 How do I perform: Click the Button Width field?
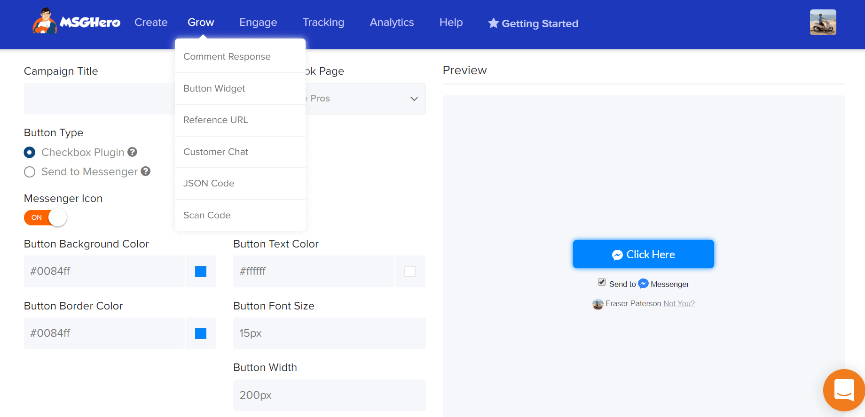(330, 395)
